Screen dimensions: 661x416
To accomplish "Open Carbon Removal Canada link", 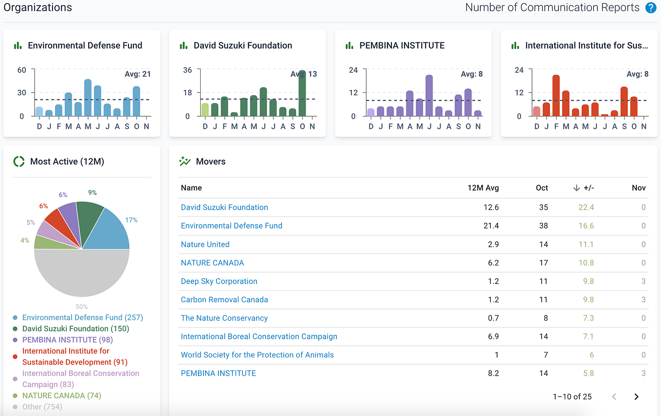I will (x=224, y=300).
